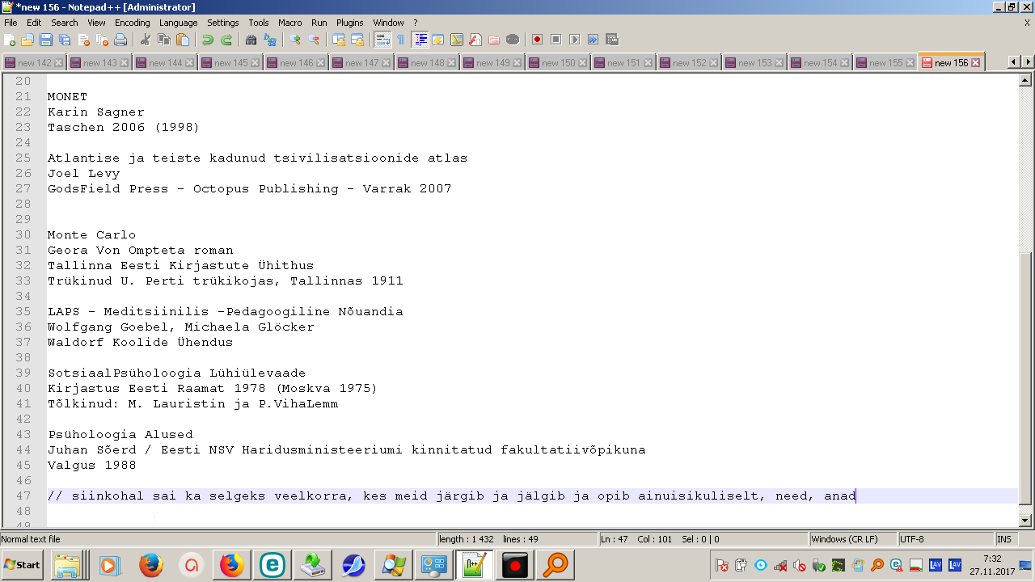The image size is (1035, 582).
Task: Close the current document via toolbar icon
Action: point(84,40)
